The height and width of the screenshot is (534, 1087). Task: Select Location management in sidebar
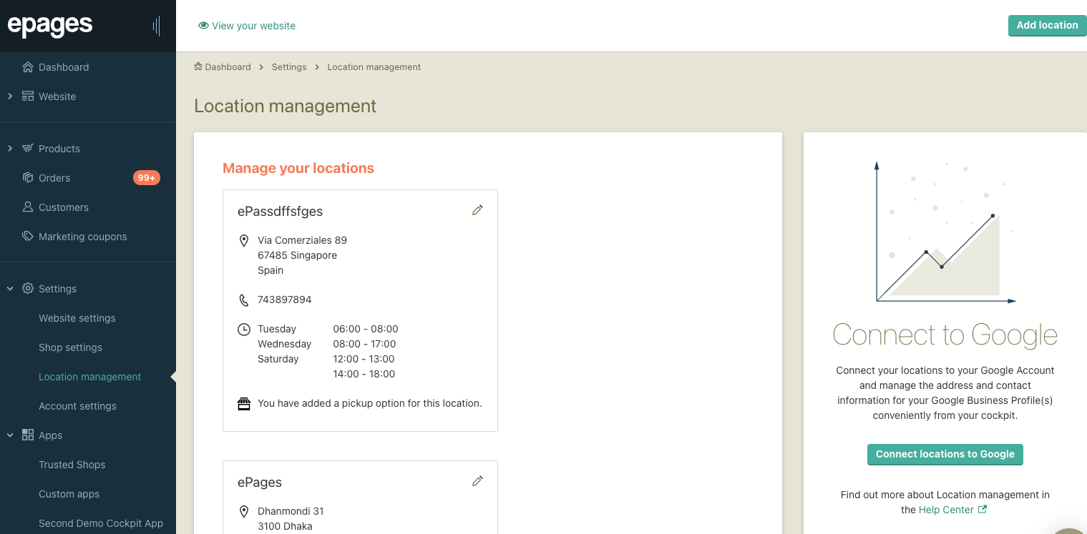[90, 377]
